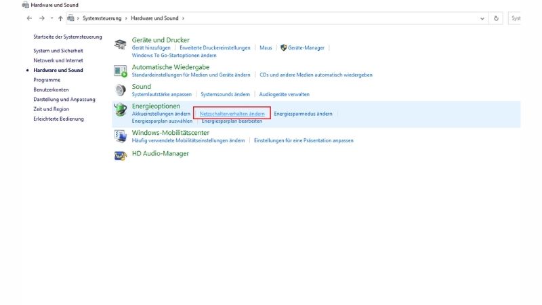Click Systemsteuerung in the breadcrumb
This screenshot has width=542, height=305.
(102, 18)
